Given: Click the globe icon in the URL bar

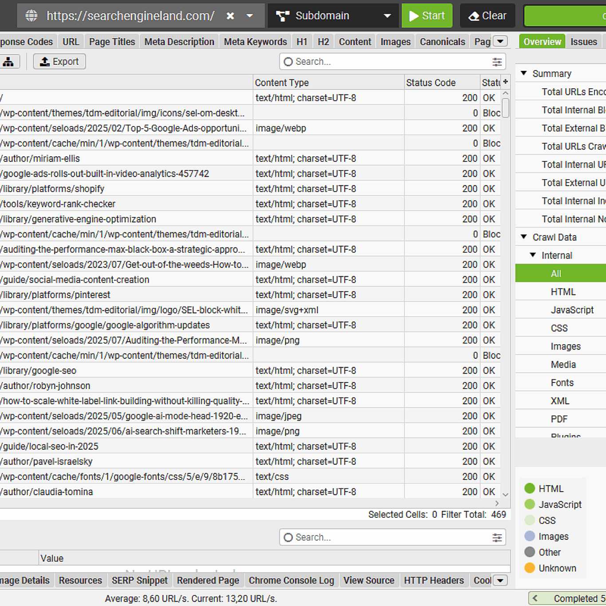Looking at the screenshot, I should 31,16.
